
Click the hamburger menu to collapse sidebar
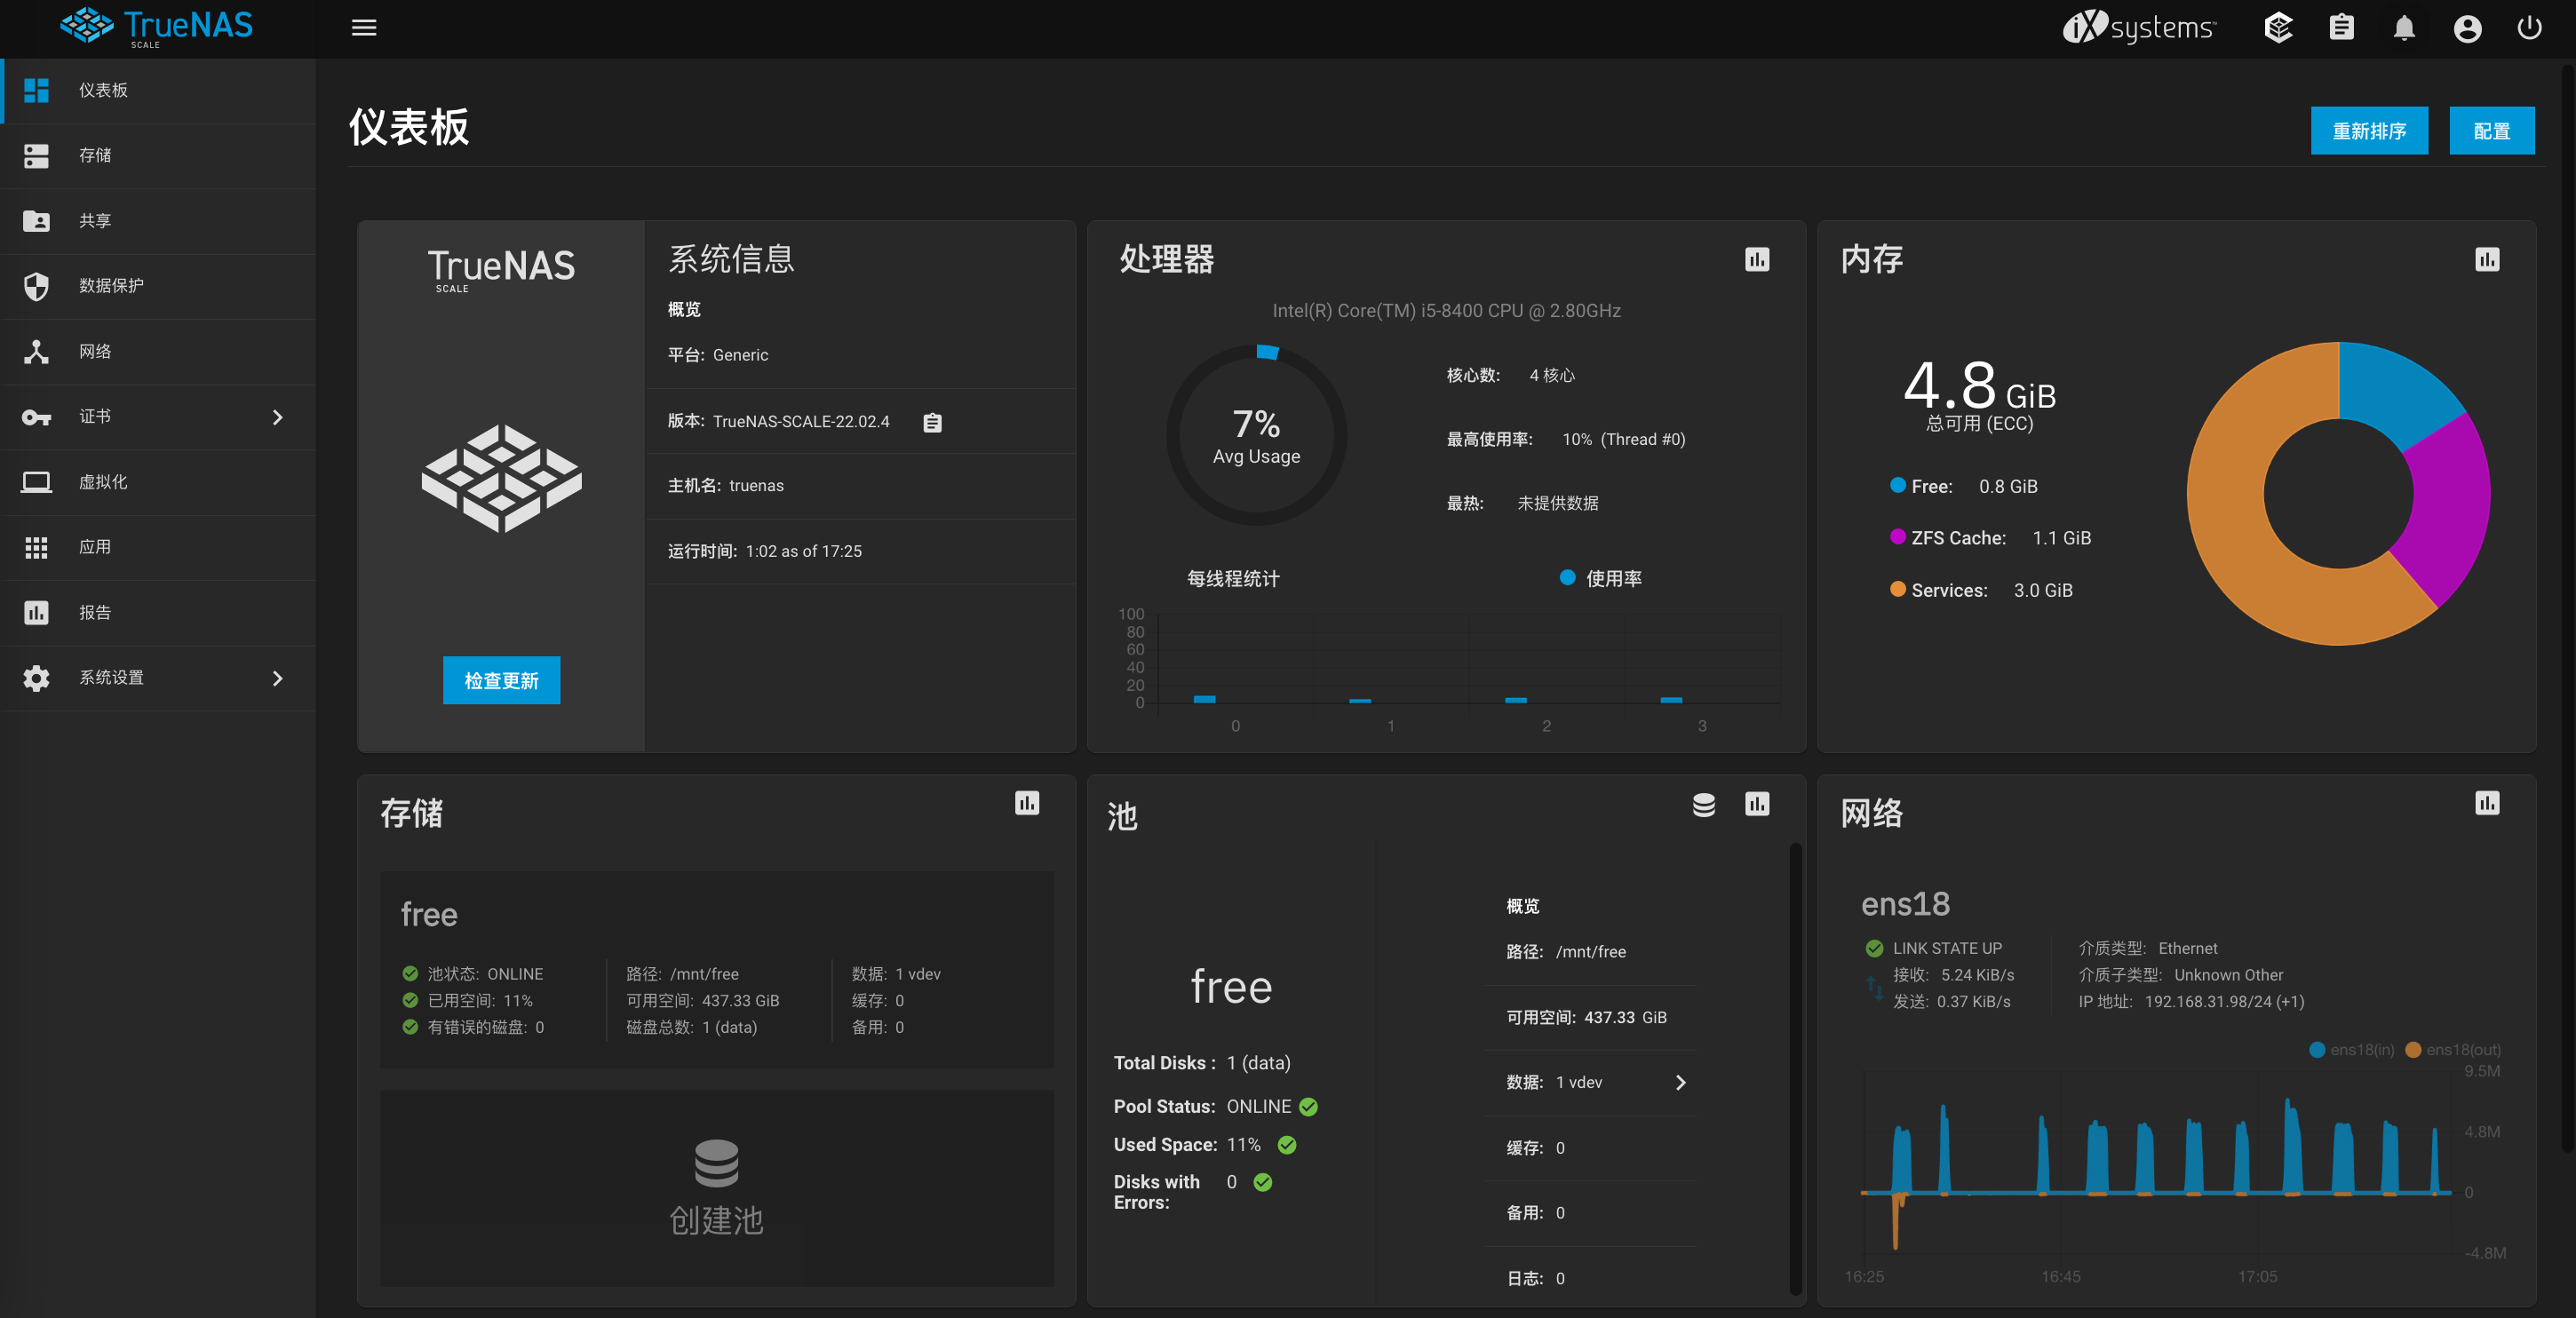[364, 28]
